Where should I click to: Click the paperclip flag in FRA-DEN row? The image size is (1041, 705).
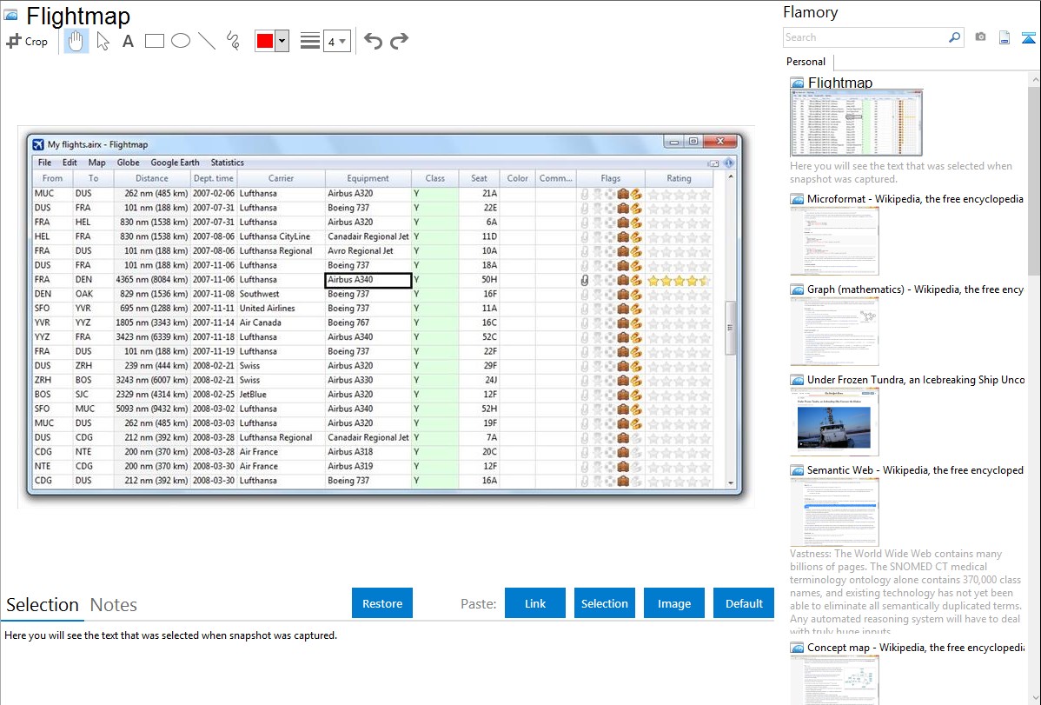[x=584, y=281]
